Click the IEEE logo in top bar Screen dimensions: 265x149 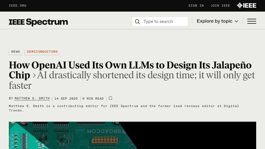tap(247, 6)
